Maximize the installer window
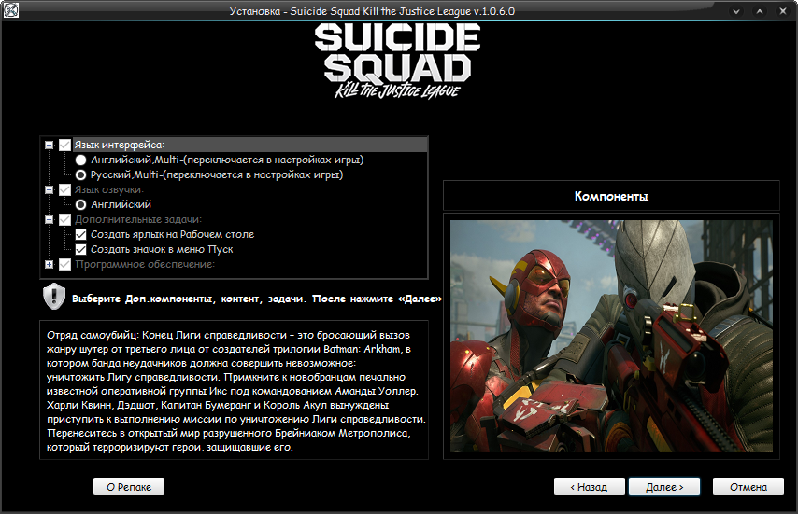The height and width of the screenshot is (514, 798). [760, 10]
